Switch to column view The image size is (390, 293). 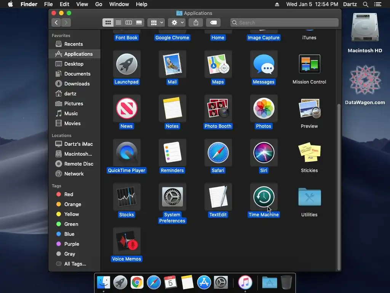[x=129, y=23]
